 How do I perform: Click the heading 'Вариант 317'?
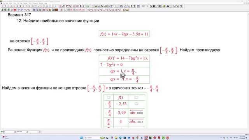click(x=19, y=15)
